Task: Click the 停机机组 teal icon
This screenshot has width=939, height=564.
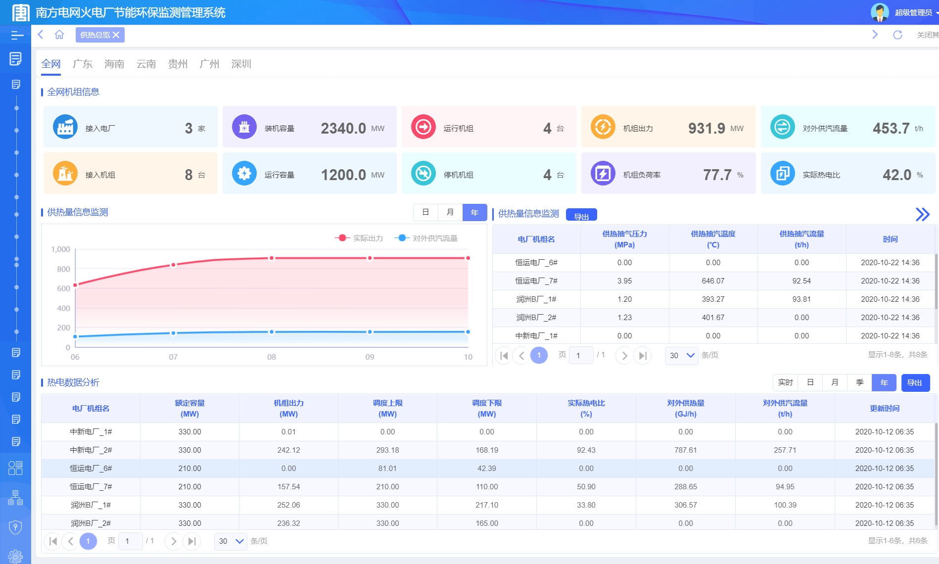Action: (x=423, y=174)
